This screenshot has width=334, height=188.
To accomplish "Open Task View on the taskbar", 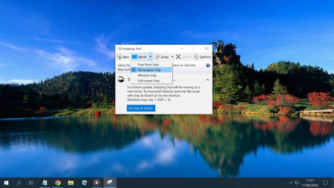I will click(x=31, y=183).
